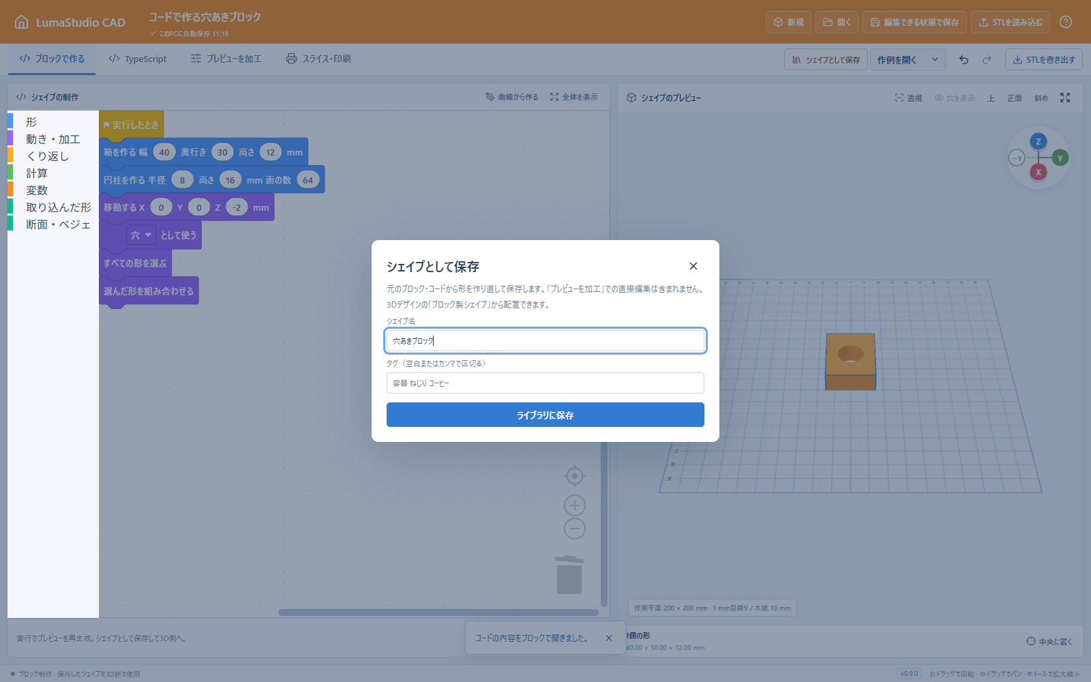This screenshot has height=682, width=1091.
Task: Open the 穴 dropdown in the block
Action: pyautogui.click(x=141, y=235)
